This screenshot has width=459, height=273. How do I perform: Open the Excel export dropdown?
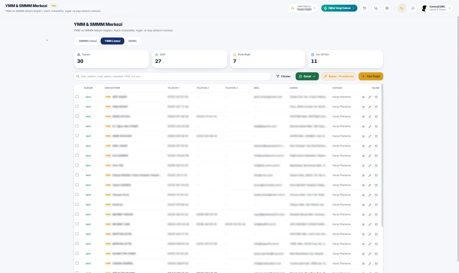(x=307, y=76)
